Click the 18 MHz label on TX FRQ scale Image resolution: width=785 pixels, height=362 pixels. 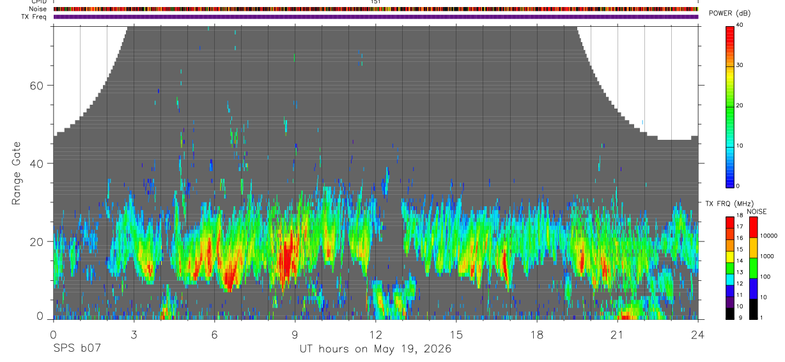[x=738, y=217]
